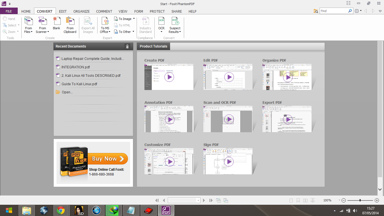Switch to the HOME tab
Image resolution: width=384 pixels, height=216 pixels.
(x=26, y=11)
